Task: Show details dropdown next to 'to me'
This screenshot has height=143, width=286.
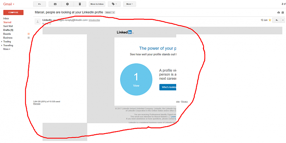Action: click(50, 24)
